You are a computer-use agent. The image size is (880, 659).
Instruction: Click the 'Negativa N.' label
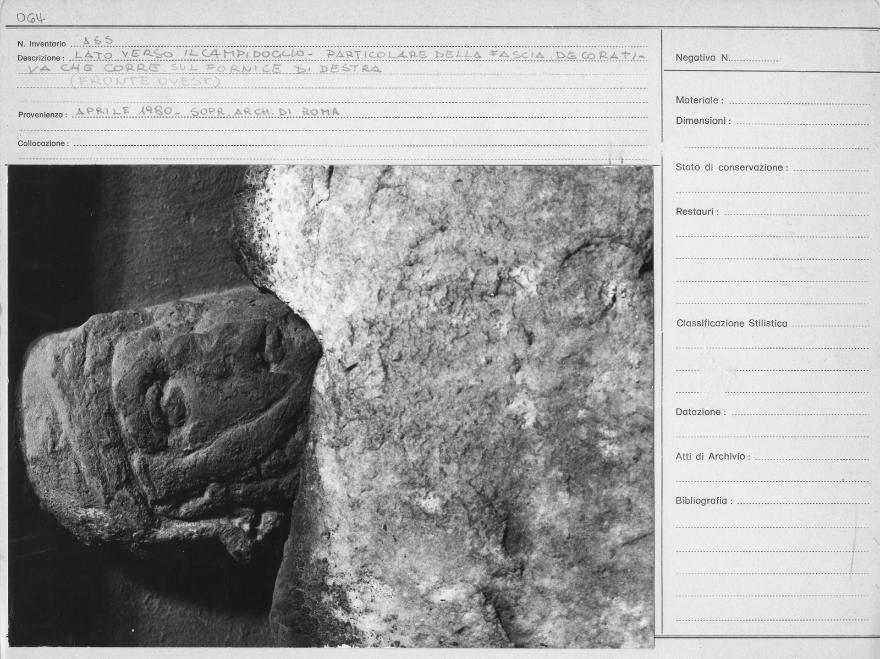pyautogui.click(x=703, y=58)
